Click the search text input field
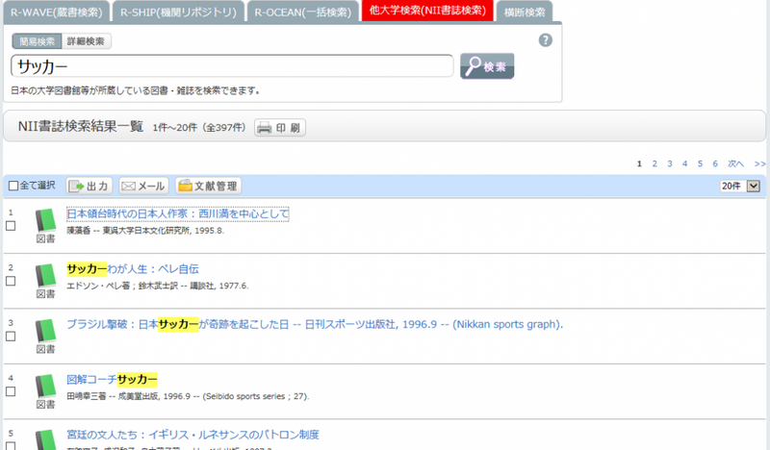This screenshot has width=770, height=450. click(x=231, y=65)
